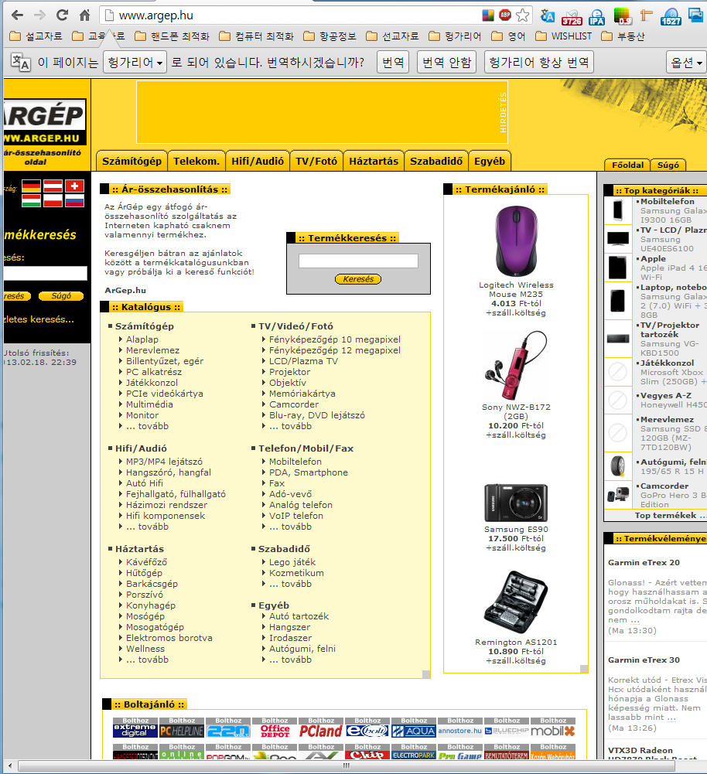Select the Russian flag

click(x=74, y=201)
